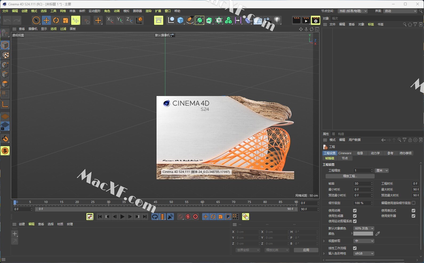Open 用户数据 menu in attributes panel
Viewport: 424px width, 263px height.
click(355, 140)
